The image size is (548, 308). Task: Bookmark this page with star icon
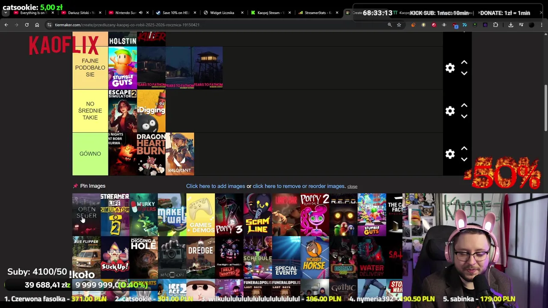pos(399,25)
